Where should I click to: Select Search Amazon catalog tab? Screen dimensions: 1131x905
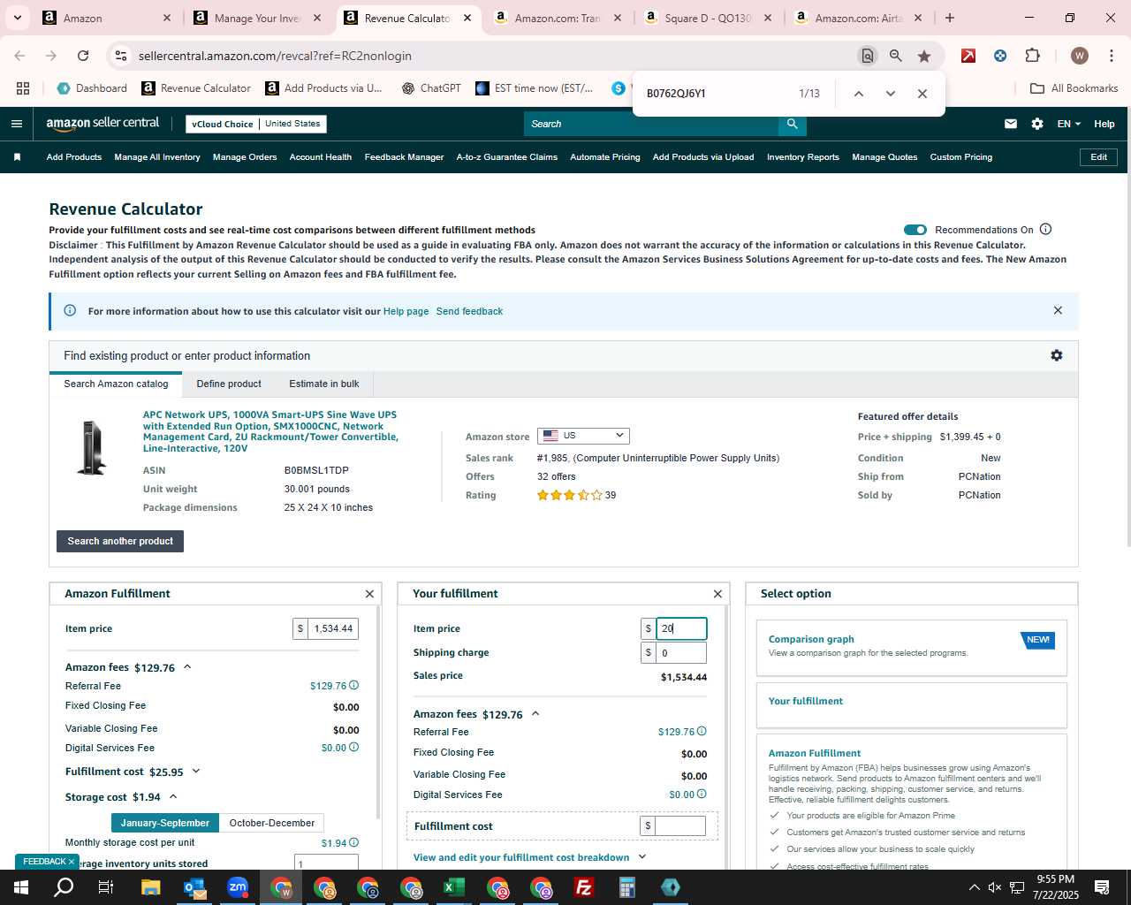pos(116,384)
